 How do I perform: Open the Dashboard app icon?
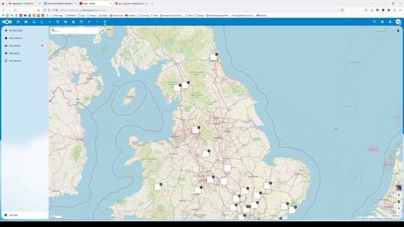(18, 22)
